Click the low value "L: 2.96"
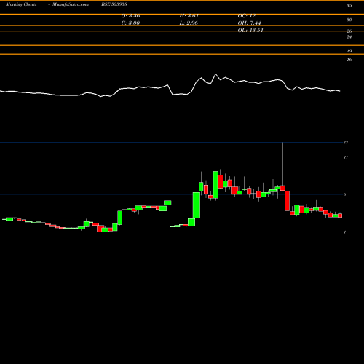This screenshot has width=364, height=364. click(189, 23)
